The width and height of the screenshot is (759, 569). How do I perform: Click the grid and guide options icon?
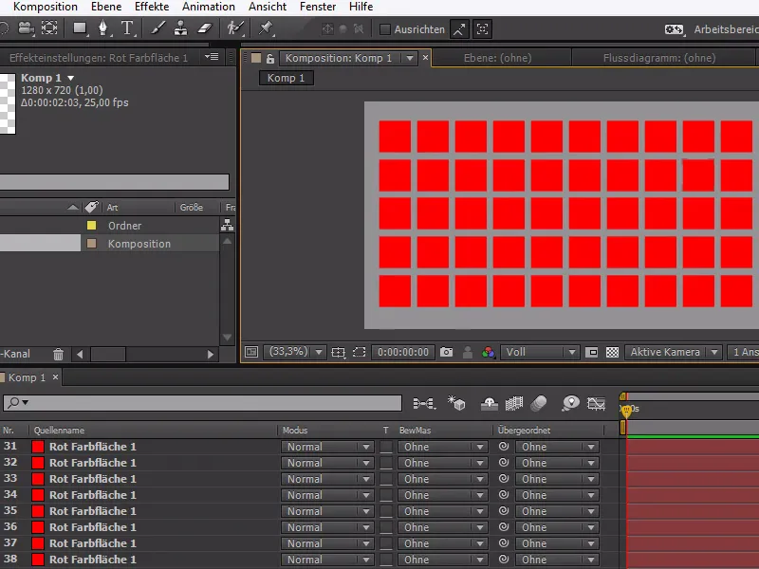coord(338,352)
